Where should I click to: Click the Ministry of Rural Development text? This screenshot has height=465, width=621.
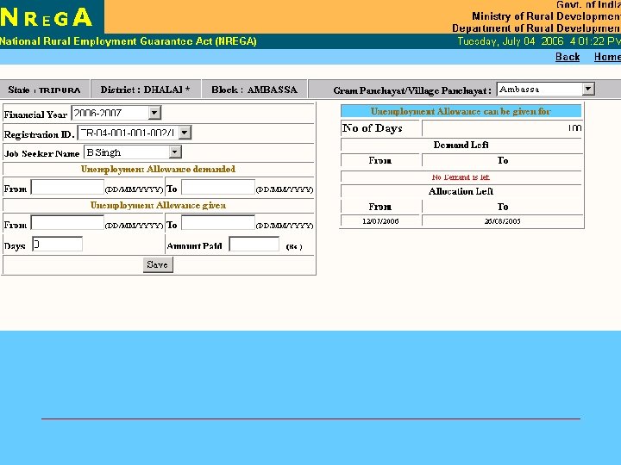546,16
